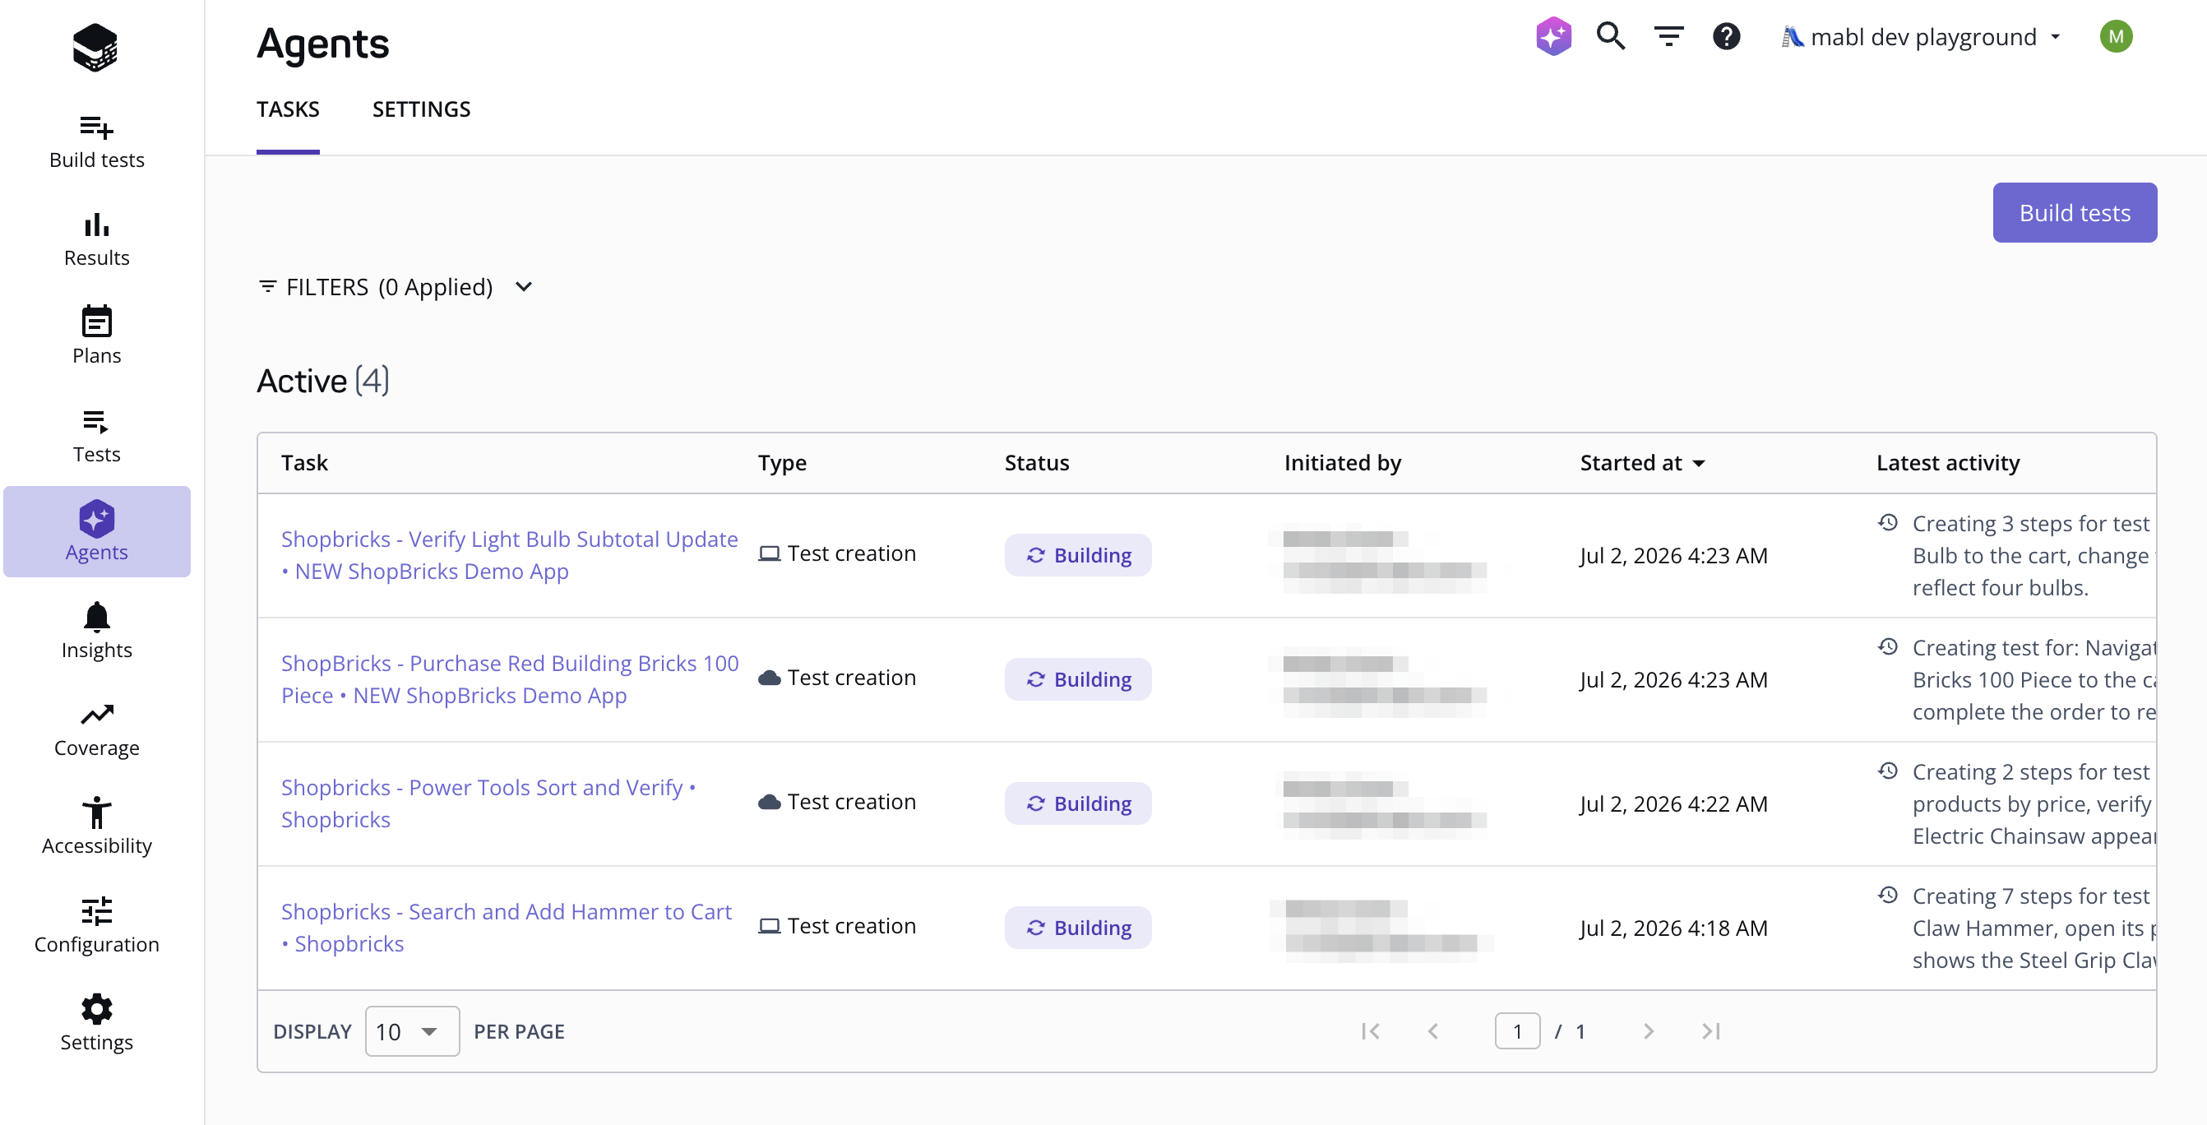Open Insights from the sidebar
This screenshot has height=1125, width=2207.
point(97,632)
